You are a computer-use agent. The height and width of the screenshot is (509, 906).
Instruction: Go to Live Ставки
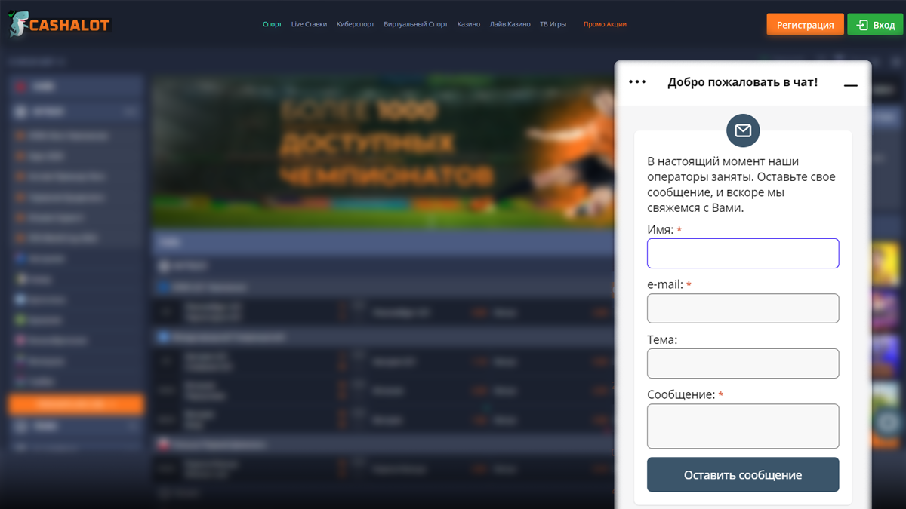309,24
